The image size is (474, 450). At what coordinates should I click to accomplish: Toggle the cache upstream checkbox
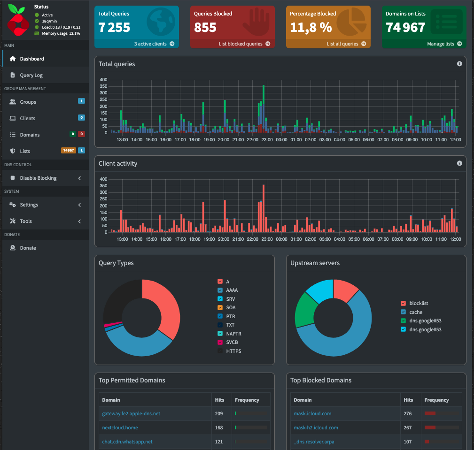click(x=403, y=312)
